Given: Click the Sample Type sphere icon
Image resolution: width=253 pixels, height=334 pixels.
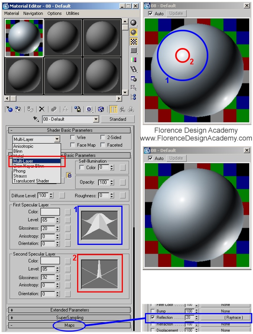Looking at the screenshot, I should pyautogui.click(x=134, y=23).
